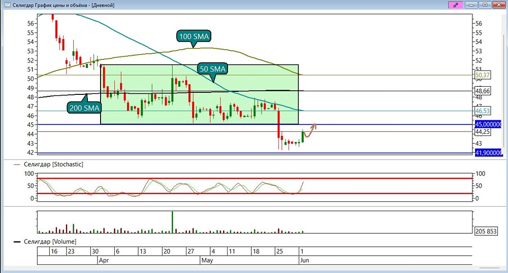
Task: Click date label 30 on the time axis
Action: click(x=95, y=251)
